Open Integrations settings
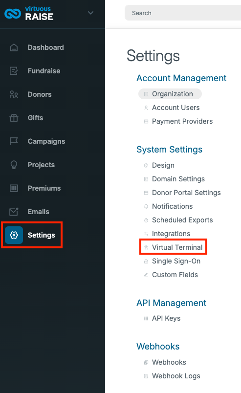Screen dimensions: 241x393 (x=171, y=234)
